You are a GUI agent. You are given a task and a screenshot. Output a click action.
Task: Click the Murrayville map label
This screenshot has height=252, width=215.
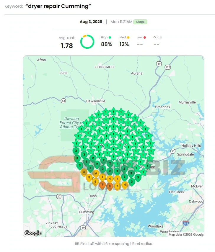[187, 102]
